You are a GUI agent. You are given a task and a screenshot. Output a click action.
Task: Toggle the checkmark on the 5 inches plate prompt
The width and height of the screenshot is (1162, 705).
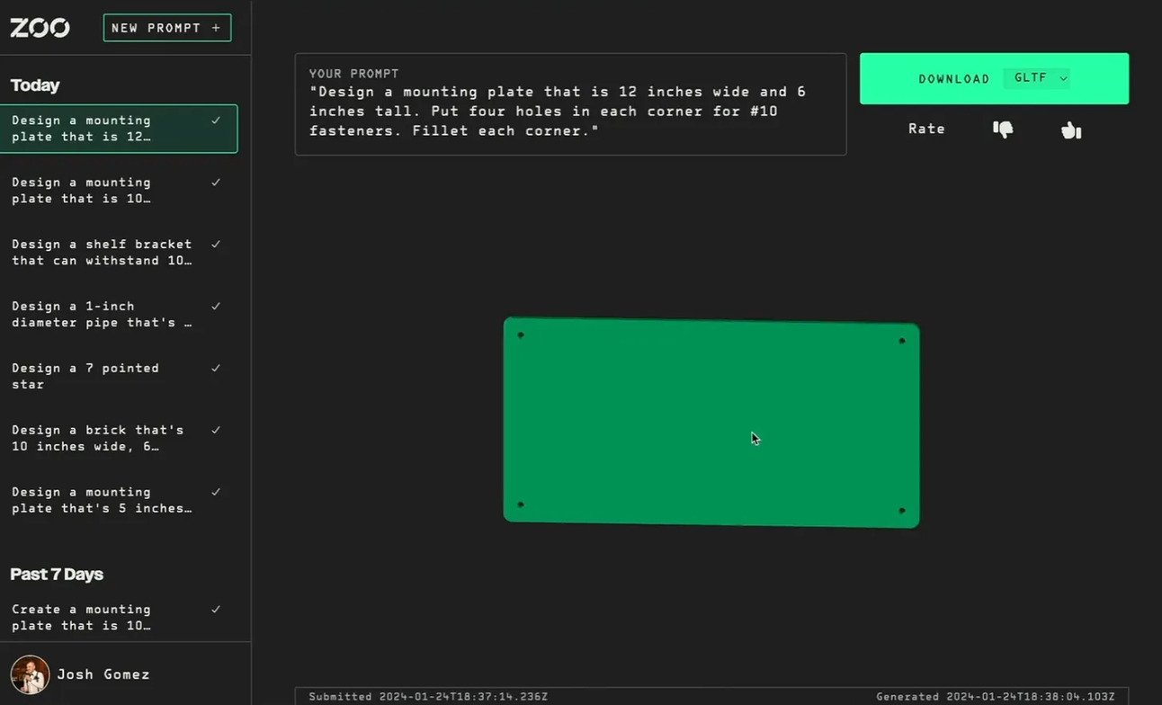point(216,492)
